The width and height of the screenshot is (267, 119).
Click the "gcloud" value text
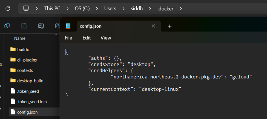241,77
